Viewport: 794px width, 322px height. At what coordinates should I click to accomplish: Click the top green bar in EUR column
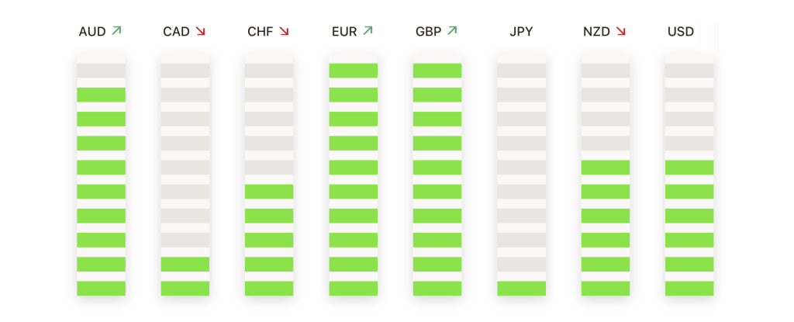(354, 71)
